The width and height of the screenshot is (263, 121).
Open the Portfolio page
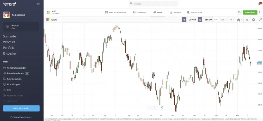click(9, 48)
